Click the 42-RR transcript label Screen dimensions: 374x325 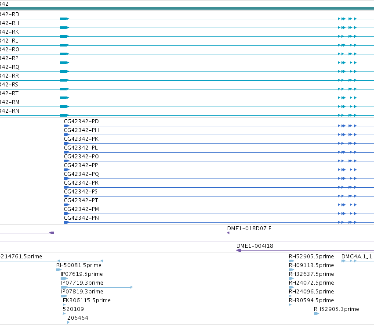pyautogui.click(x=10, y=76)
